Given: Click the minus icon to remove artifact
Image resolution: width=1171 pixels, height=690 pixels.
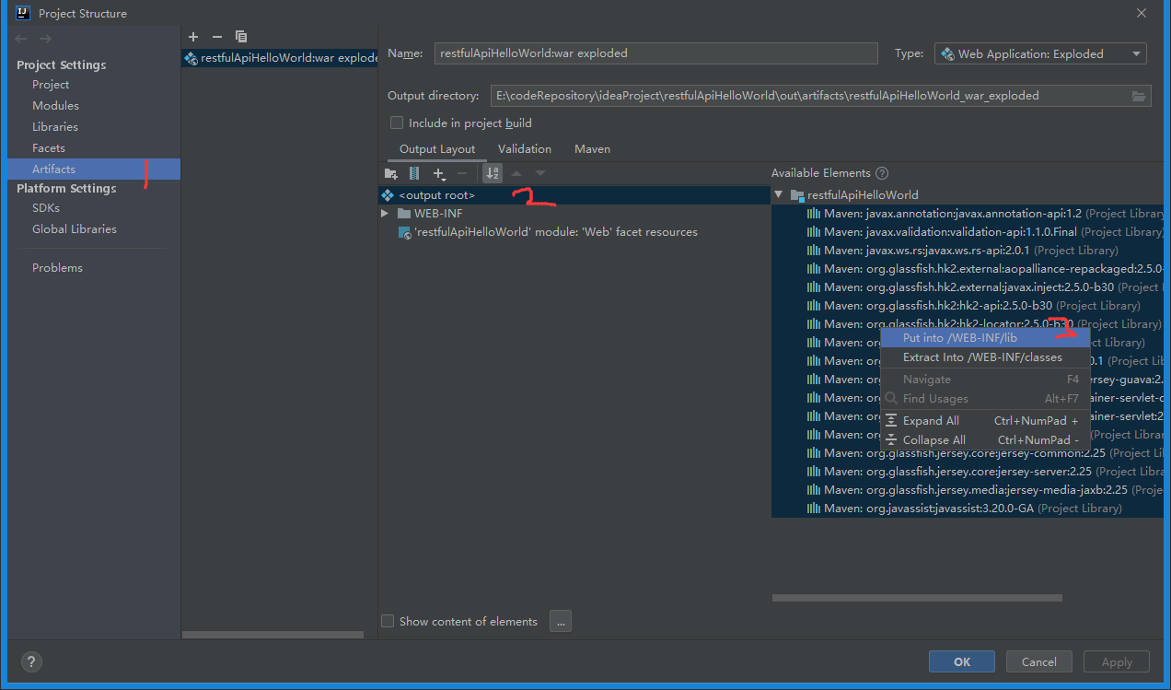Looking at the screenshot, I should tap(217, 37).
